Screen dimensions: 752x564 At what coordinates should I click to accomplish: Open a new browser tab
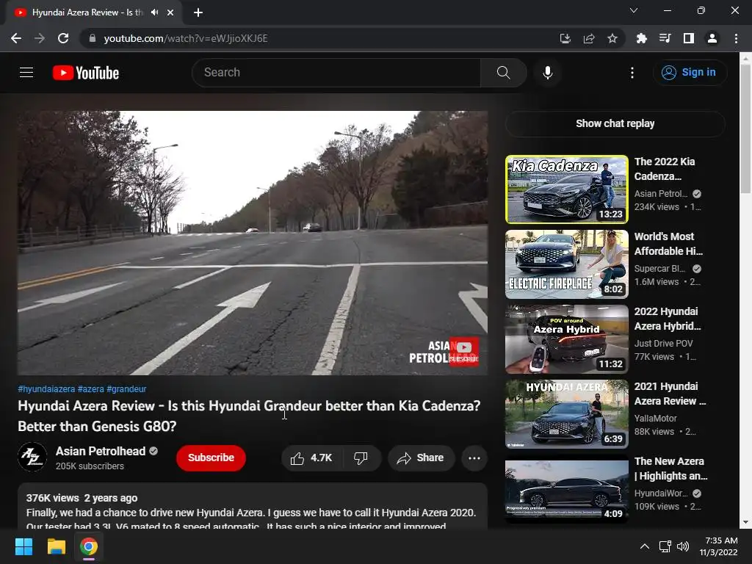click(198, 12)
